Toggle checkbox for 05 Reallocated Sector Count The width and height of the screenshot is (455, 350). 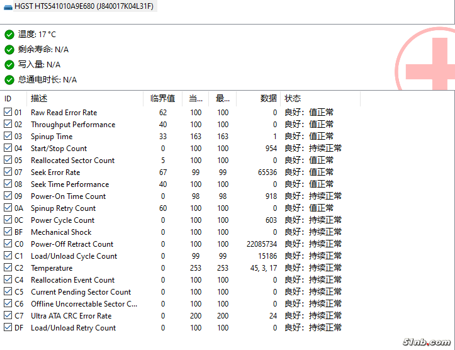[8, 161]
